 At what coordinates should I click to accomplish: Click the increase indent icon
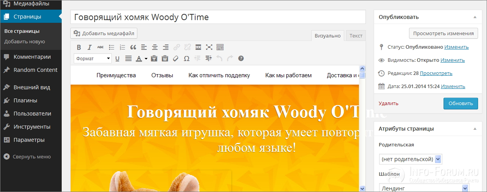(x=208, y=58)
